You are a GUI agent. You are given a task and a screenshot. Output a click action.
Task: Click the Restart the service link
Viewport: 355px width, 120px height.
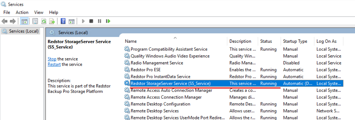click(54, 64)
